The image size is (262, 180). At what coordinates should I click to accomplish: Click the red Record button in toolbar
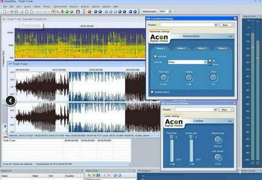[89, 11]
